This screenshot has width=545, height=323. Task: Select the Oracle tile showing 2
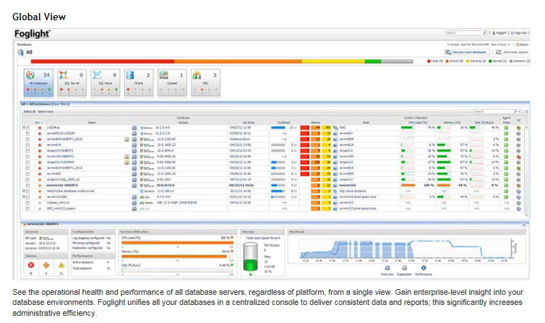(139, 82)
